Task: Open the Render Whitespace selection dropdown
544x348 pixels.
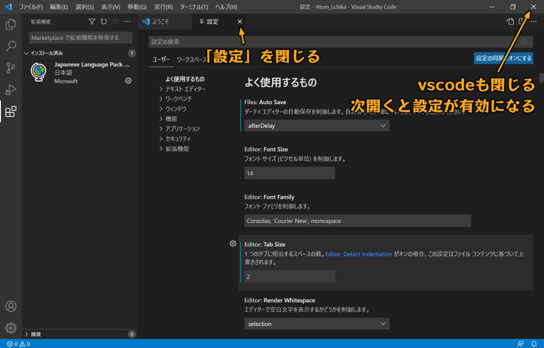Action: (x=316, y=324)
